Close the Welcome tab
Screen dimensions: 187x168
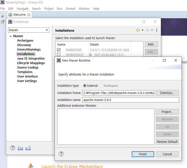29,15
